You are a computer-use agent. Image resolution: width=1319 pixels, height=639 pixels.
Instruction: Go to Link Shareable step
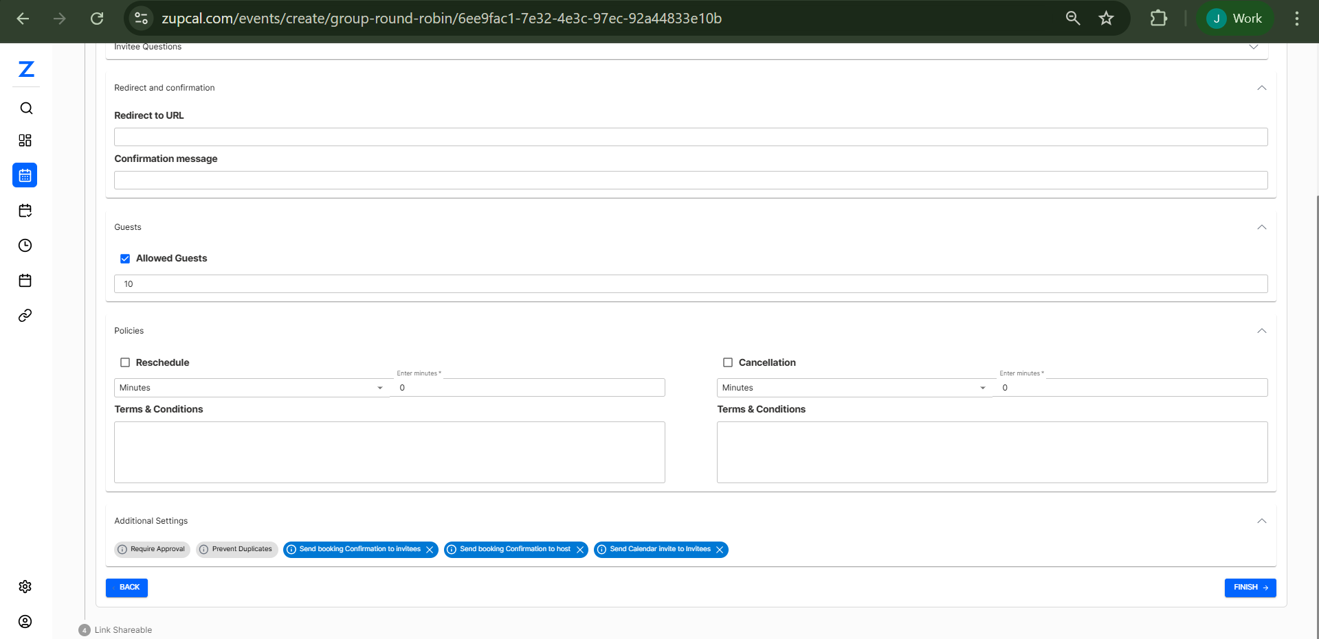[x=123, y=630]
